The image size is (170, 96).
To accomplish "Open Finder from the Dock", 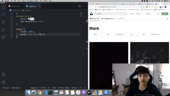I will point(28,93).
